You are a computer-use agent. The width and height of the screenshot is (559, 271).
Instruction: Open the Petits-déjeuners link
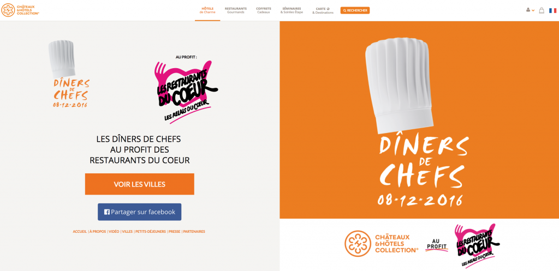pyautogui.click(x=151, y=232)
